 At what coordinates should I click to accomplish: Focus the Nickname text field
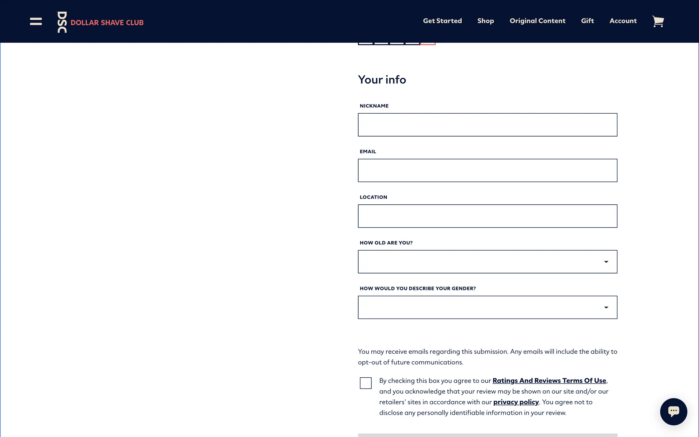pyautogui.click(x=487, y=125)
